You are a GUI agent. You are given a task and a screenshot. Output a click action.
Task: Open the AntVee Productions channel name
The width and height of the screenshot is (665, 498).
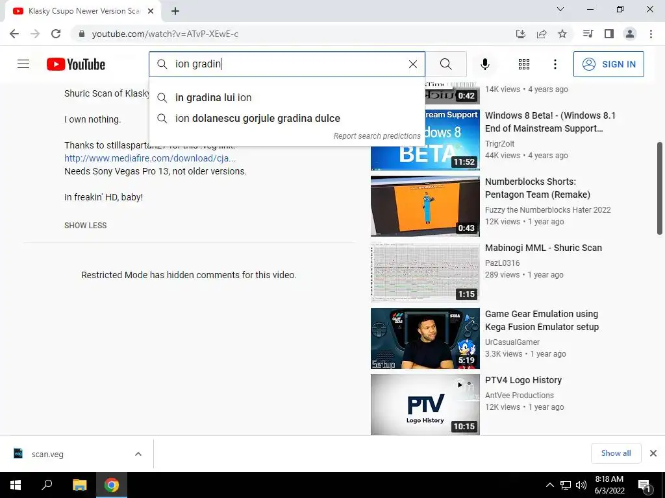coord(519,395)
